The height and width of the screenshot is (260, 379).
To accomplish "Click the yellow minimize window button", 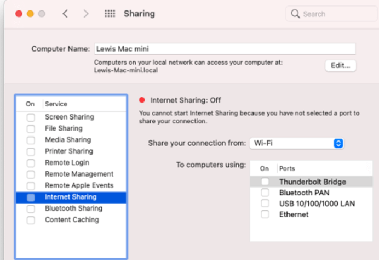I will [30, 14].
